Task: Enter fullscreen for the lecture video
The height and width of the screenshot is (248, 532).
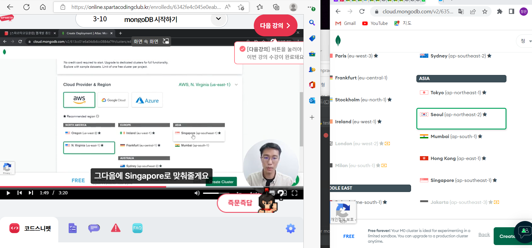Action: coord(295,193)
